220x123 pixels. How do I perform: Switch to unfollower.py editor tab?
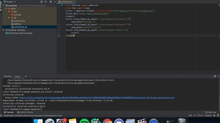coord(66,2)
